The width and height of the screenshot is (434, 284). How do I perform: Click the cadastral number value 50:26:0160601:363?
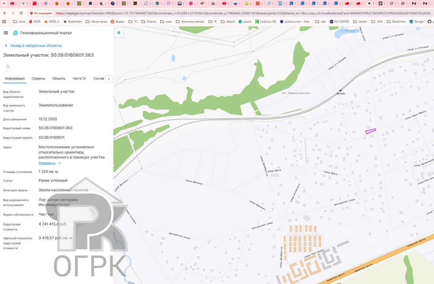(55, 128)
